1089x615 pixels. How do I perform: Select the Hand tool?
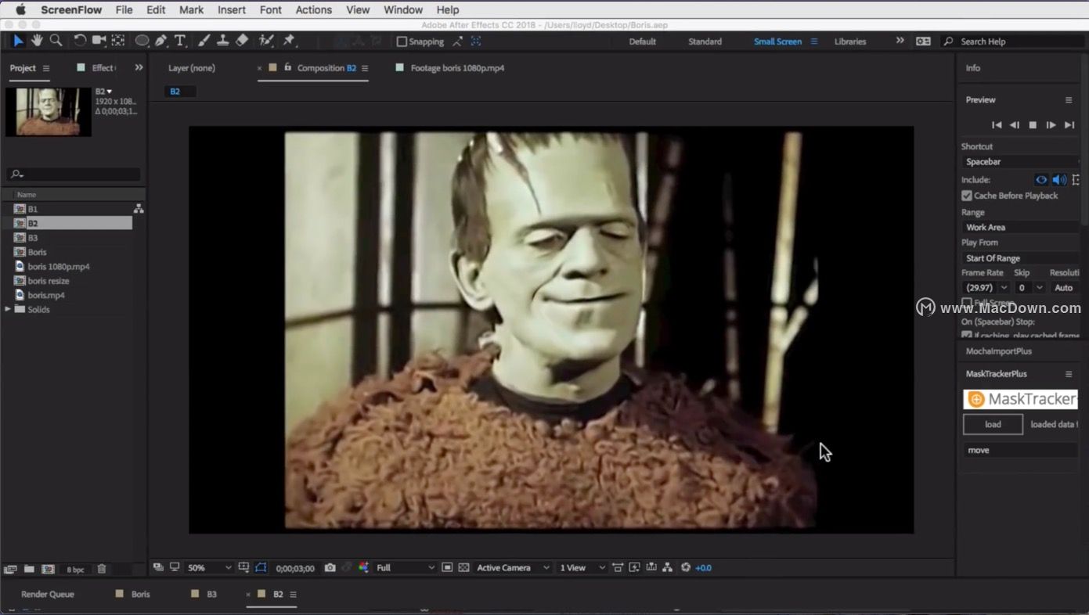tap(37, 41)
